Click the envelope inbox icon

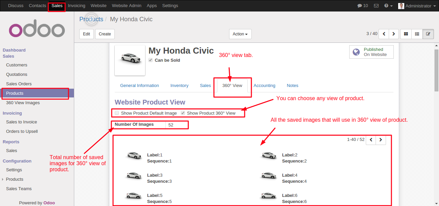pos(376,6)
